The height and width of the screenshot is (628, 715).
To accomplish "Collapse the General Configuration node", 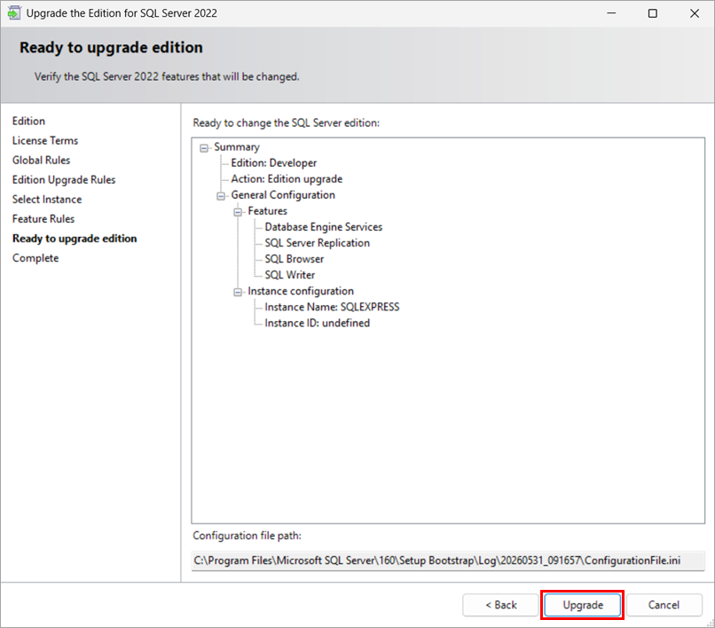I will point(221,196).
